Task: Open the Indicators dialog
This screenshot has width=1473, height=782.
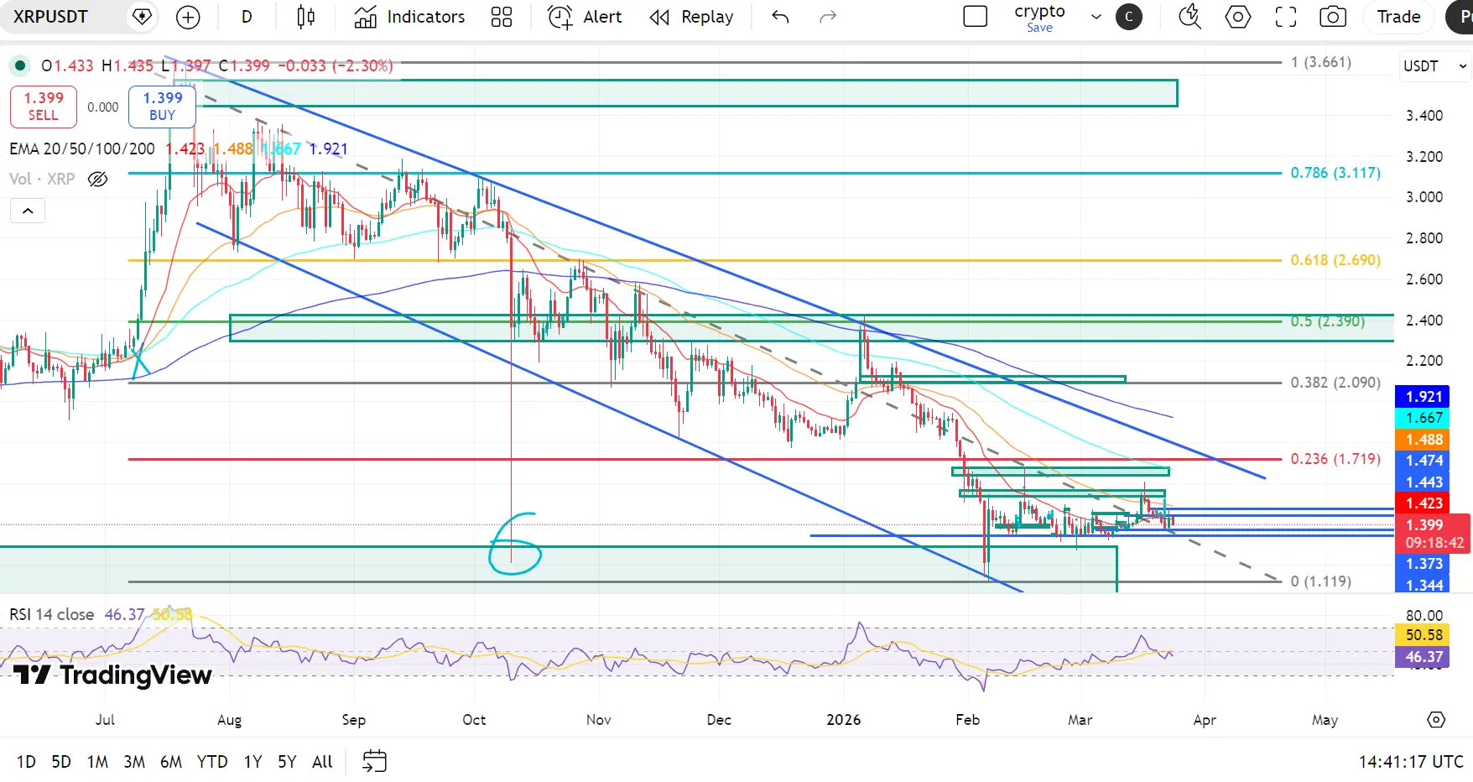Action: pos(410,17)
